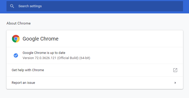Focus the Search settings field
Image resolution: width=189 pixels, height=98 pixels.
pyautogui.click(x=95, y=6)
